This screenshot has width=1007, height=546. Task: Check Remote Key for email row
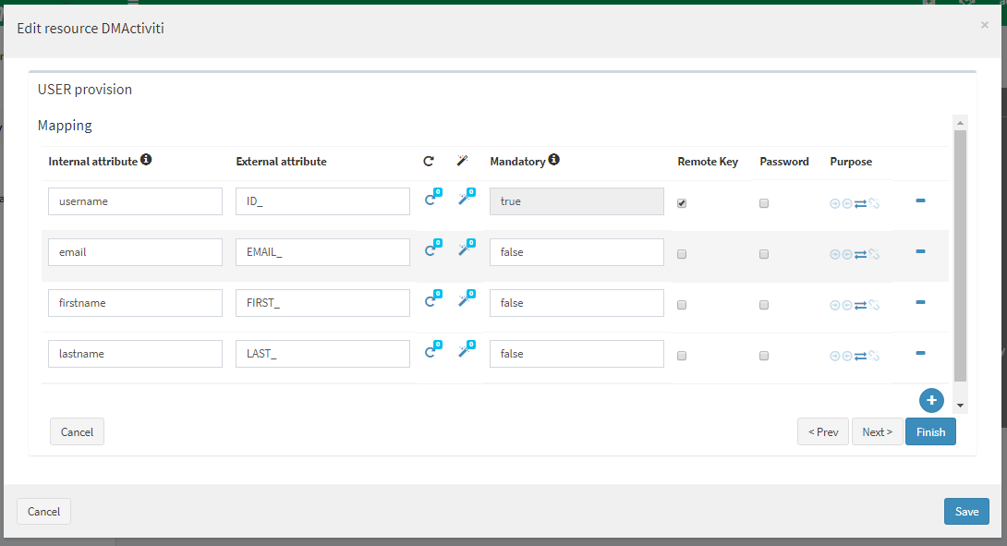coord(682,254)
